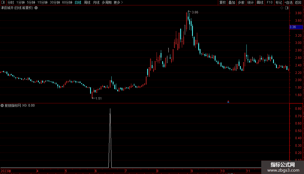Click month 11 on time axis
The height and width of the screenshot is (174, 304).
pyautogui.click(x=248, y=171)
